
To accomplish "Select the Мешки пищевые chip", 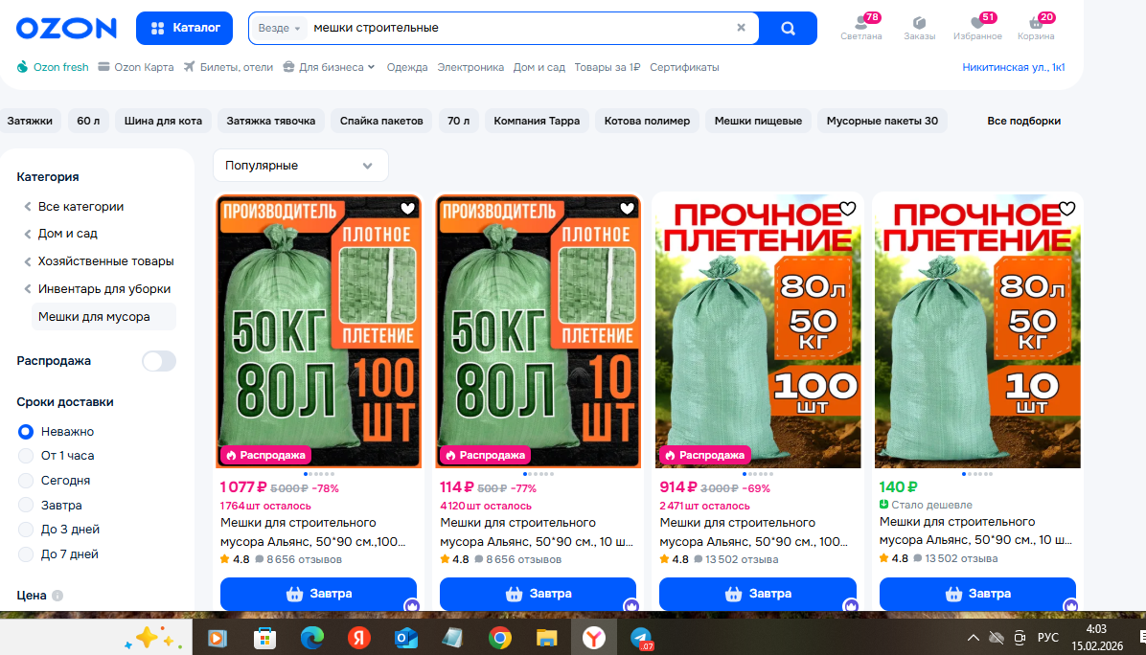I will pyautogui.click(x=758, y=121).
